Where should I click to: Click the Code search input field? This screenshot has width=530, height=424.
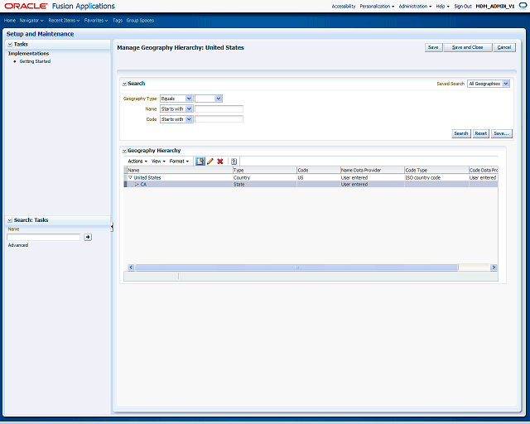pos(219,119)
